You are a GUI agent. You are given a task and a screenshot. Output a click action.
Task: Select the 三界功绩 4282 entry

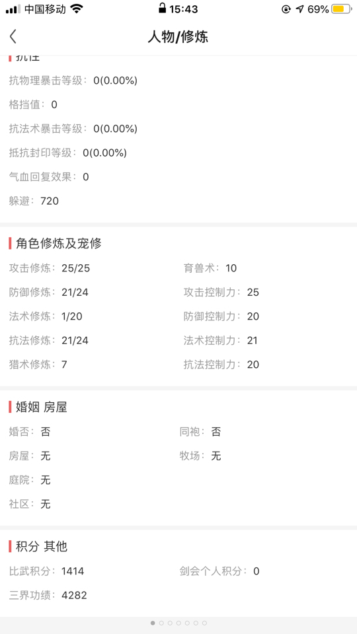coord(48,595)
